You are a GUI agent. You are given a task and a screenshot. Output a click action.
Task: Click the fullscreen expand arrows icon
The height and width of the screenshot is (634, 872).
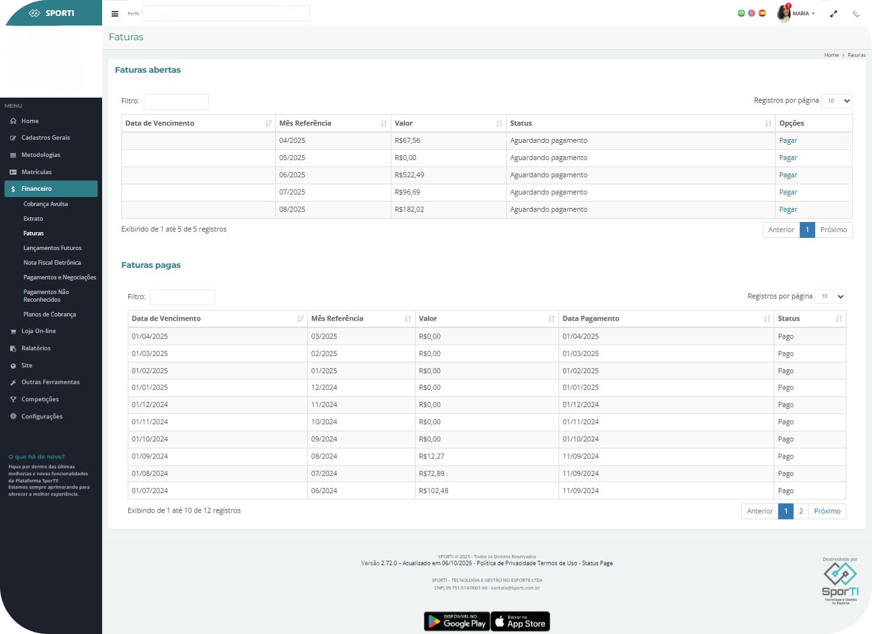tap(833, 13)
